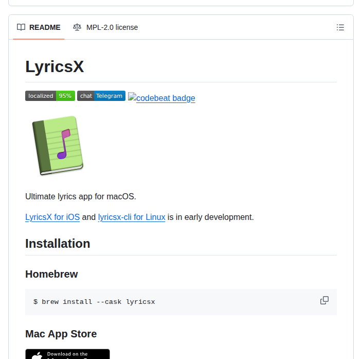This screenshot has height=359, width=362.
Task: Click the localized 95% badge
Action: [x=50, y=96]
